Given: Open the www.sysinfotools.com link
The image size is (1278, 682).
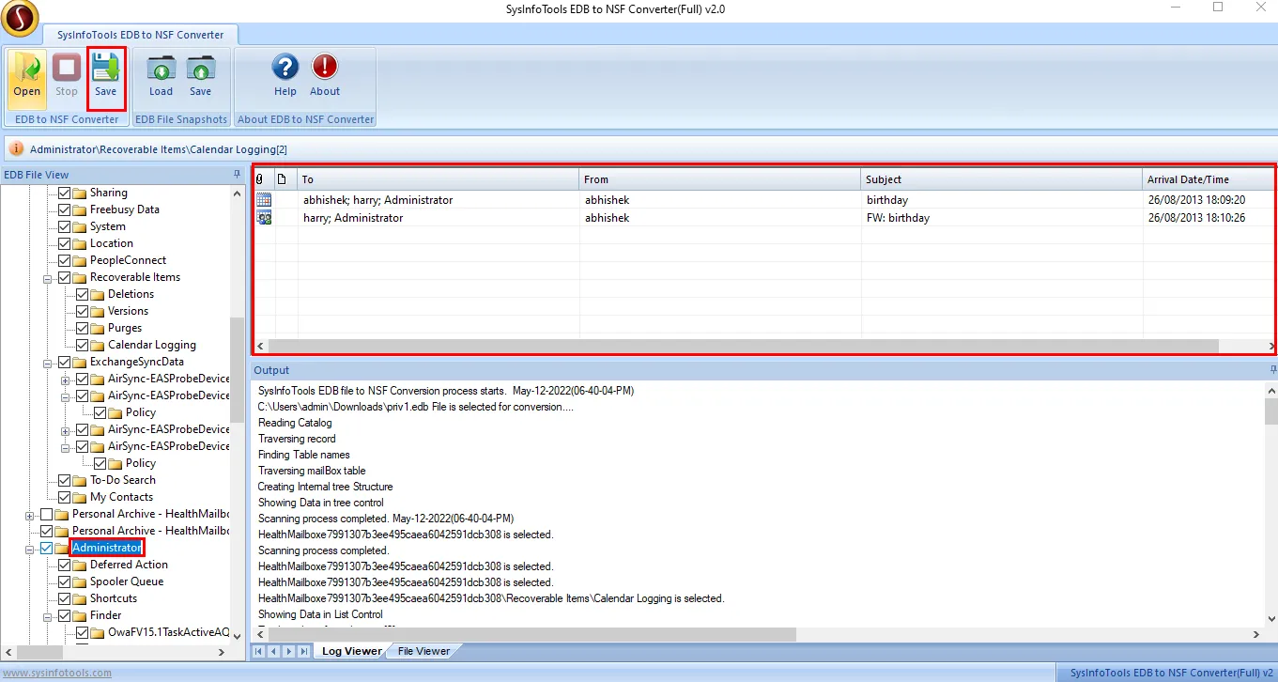Looking at the screenshot, I should click(56, 673).
